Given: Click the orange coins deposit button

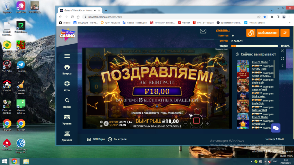Looking at the screenshot, I should [x=251, y=33].
